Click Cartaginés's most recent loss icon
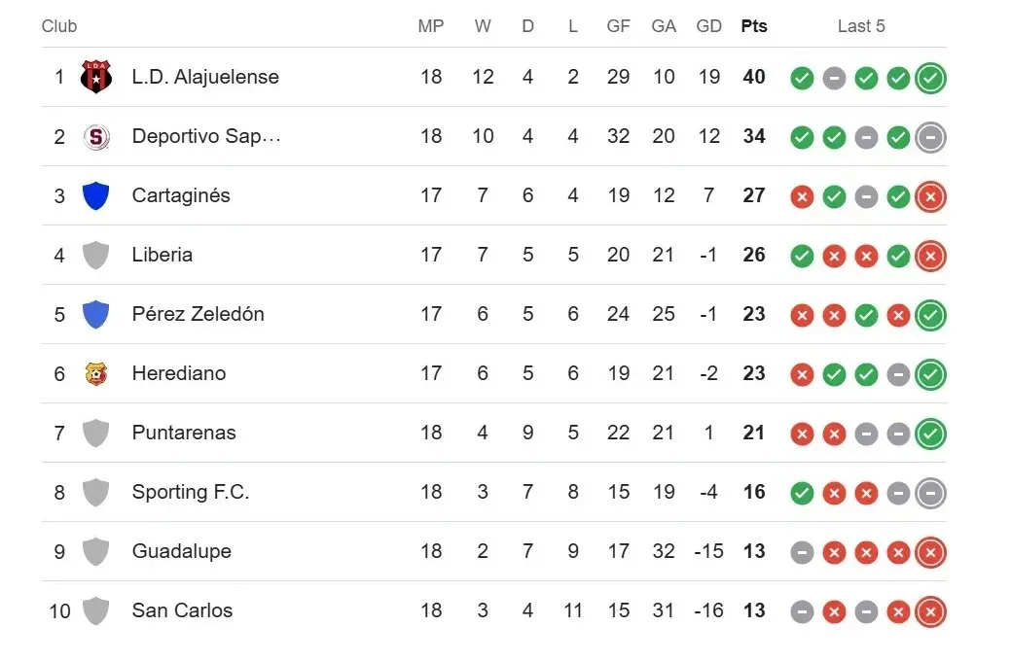Image resolution: width=1011 pixels, height=661 pixels. (930, 196)
